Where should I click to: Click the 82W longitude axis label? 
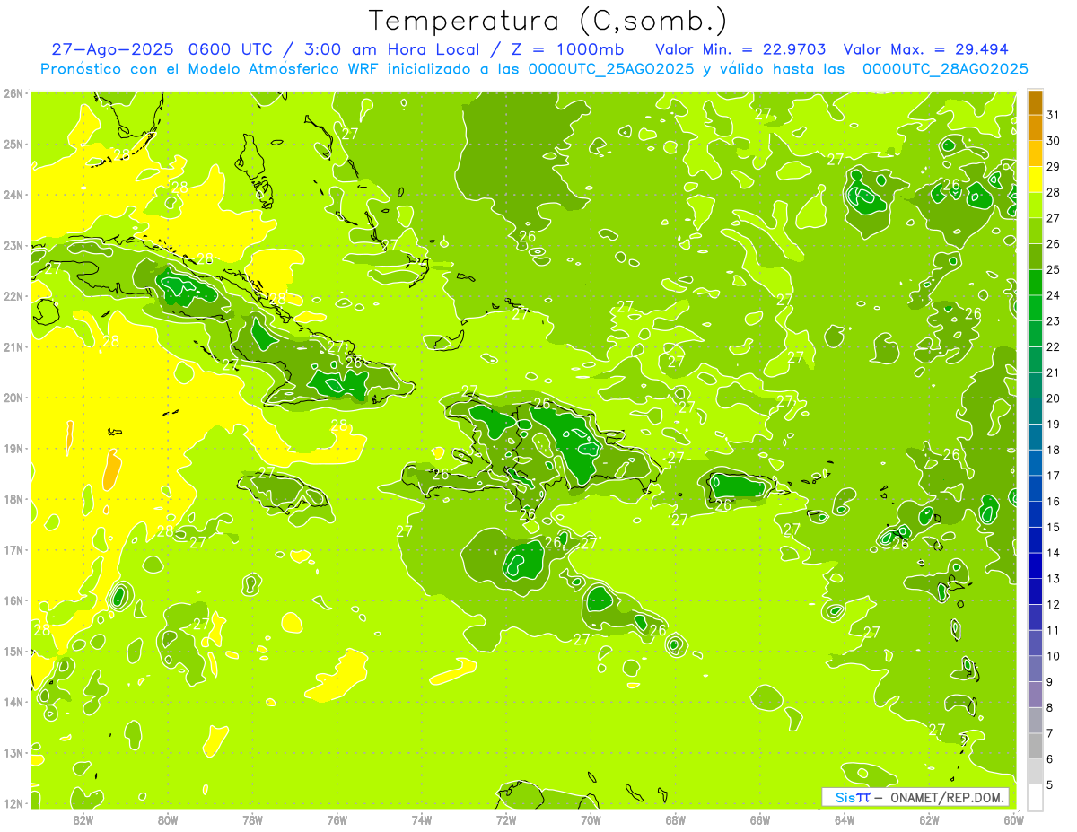(x=83, y=819)
